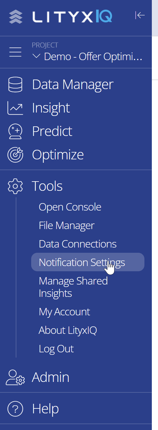This screenshot has height=430, width=158.
Task: Choose Log Out
Action: click(56, 349)
